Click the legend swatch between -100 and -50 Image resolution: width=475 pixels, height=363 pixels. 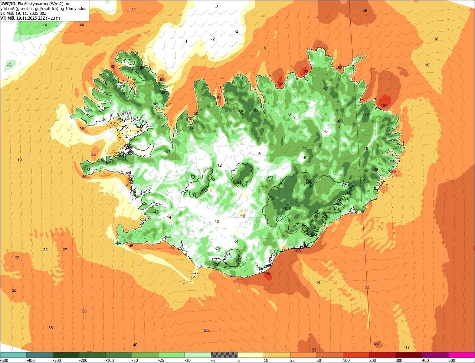coord(118,355)
